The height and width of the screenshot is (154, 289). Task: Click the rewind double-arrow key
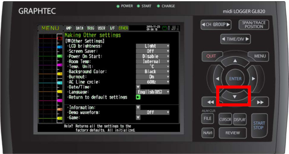pyautogui.click(x=211, y=102)
